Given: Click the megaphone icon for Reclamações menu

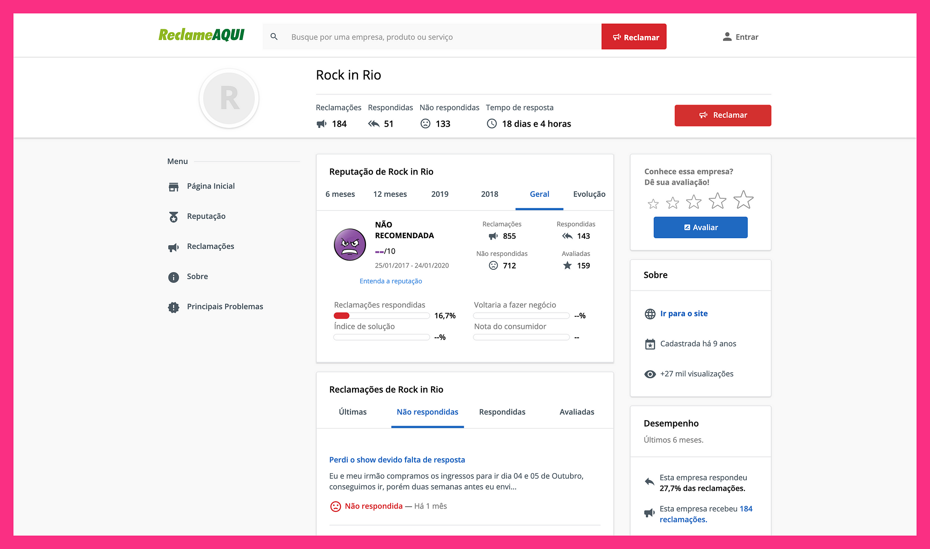Looking at the screenshot, I should coord(173,247).
